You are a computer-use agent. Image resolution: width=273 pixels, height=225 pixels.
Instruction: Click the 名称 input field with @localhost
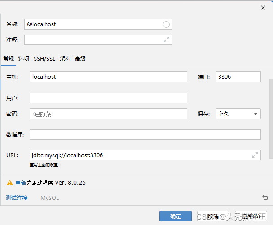98,24
